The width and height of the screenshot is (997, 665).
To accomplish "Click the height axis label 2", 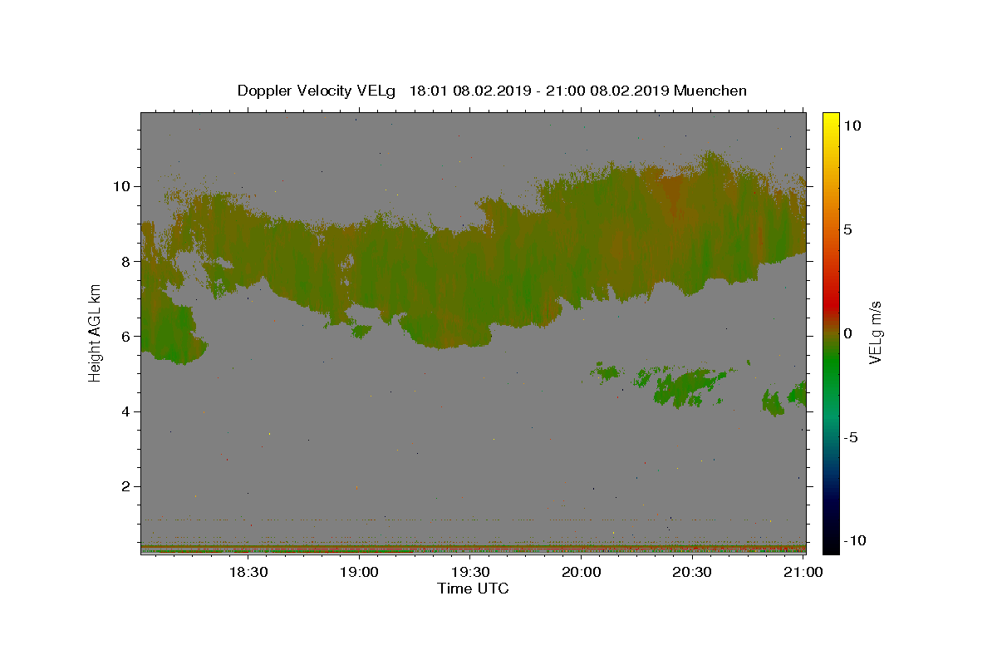I will pyautogui.click(x=125, y=486).
